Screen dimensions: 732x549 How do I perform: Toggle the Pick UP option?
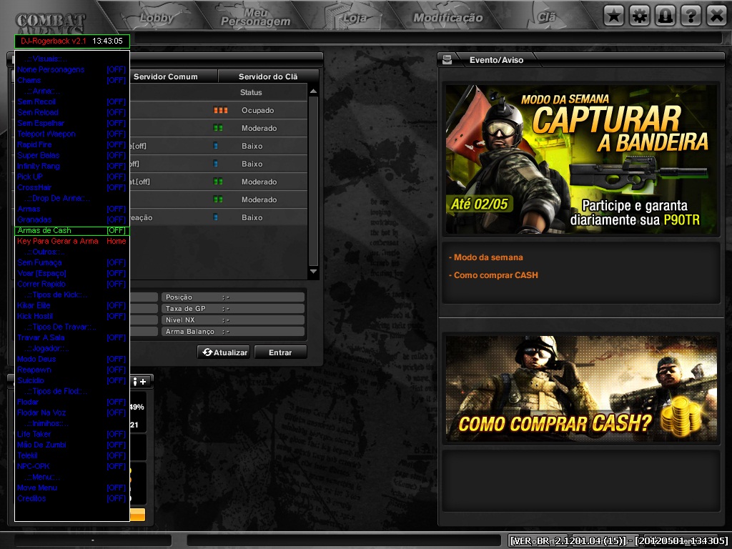71,177
